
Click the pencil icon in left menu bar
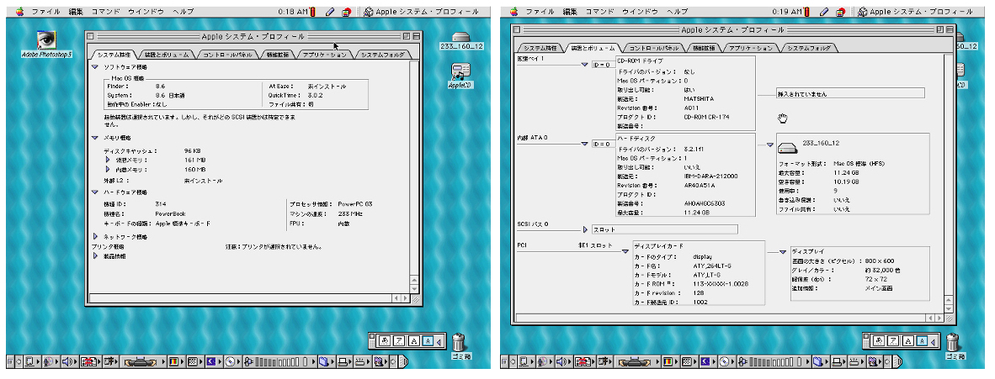330,12
